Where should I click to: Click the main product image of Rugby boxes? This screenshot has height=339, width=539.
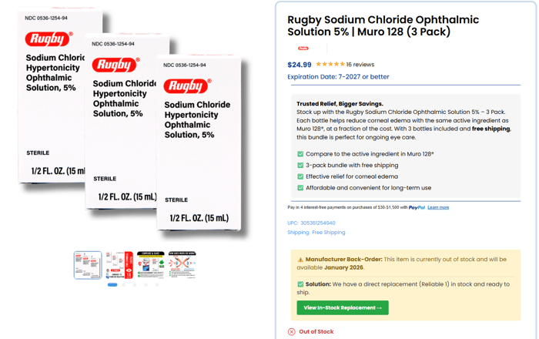(131, 123)
